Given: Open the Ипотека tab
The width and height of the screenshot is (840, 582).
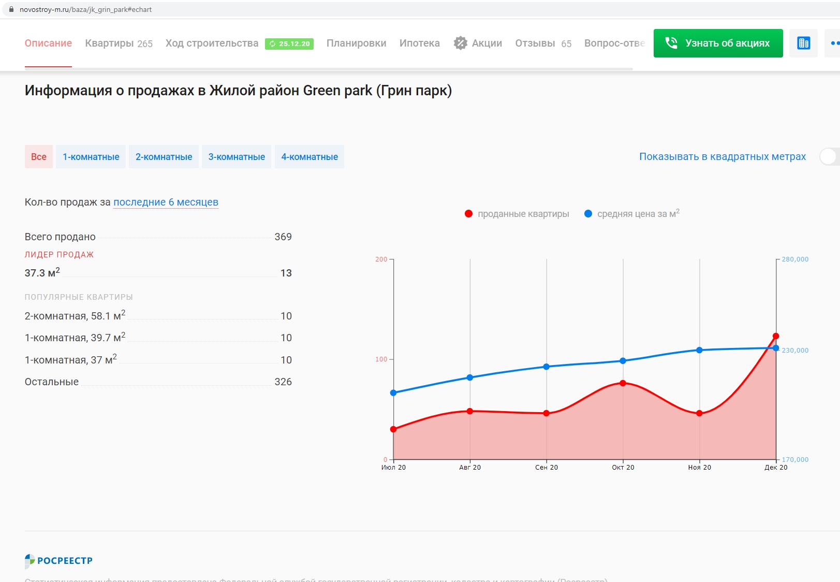Looking at the screenshot, I should (419, 43).
